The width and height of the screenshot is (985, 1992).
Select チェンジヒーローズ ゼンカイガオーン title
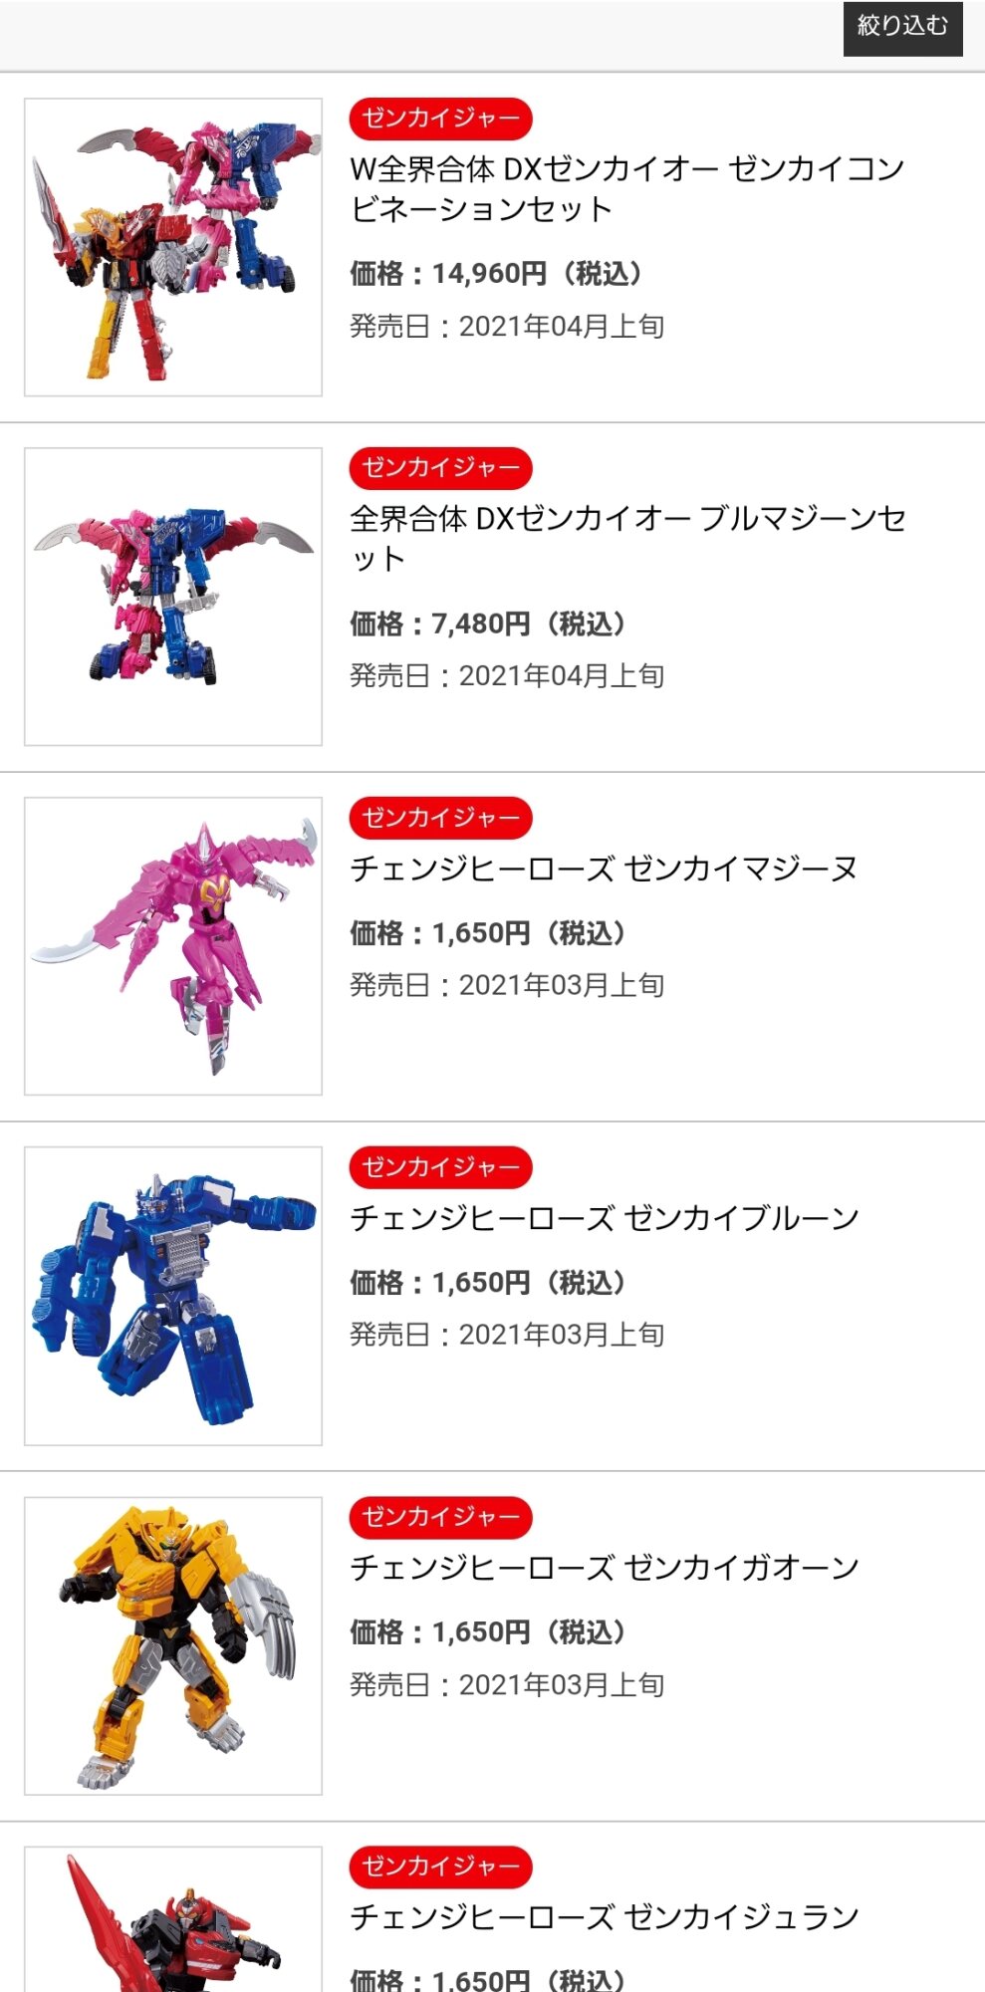(604, 1568)
